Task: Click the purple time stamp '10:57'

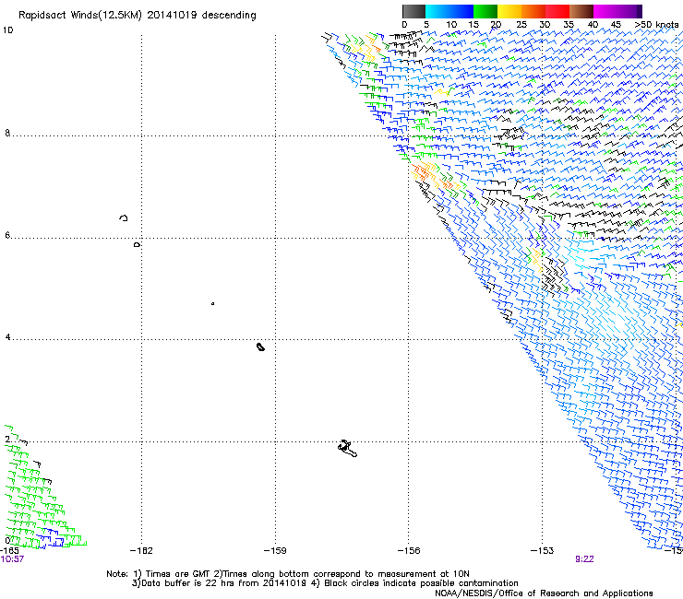Action: coord(12,559)
